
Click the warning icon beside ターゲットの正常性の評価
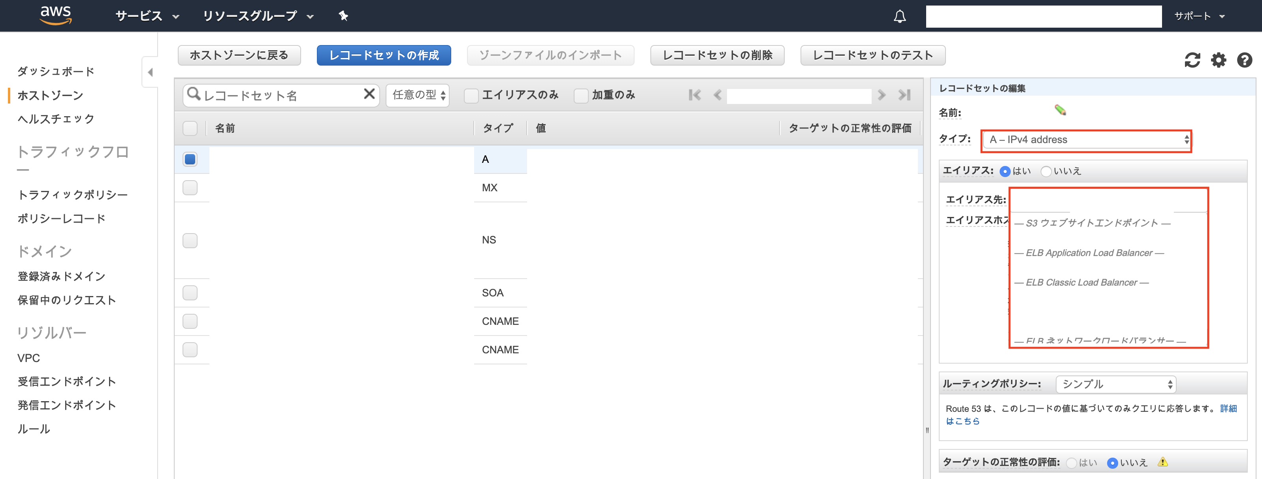(1163, 462)
